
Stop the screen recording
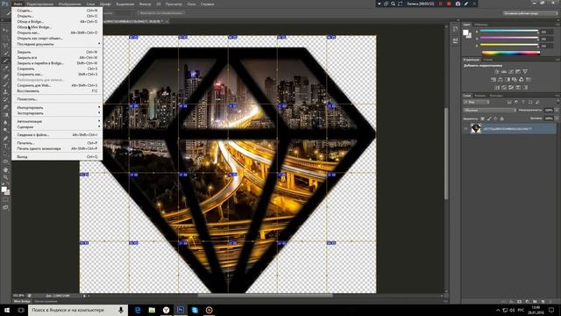click(x=449, y=4)
